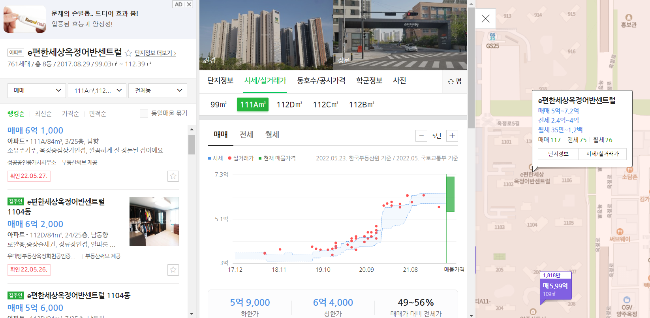Click 6억 4,000 상한가 value
Screen dimensions: 650x318
(x=333, y=303)
